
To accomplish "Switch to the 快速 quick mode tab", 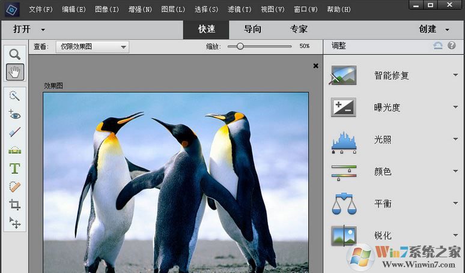I will pyautogui.click(x=207, y=29).
